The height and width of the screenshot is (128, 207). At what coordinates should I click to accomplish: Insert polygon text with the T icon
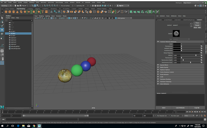[43, 12]
